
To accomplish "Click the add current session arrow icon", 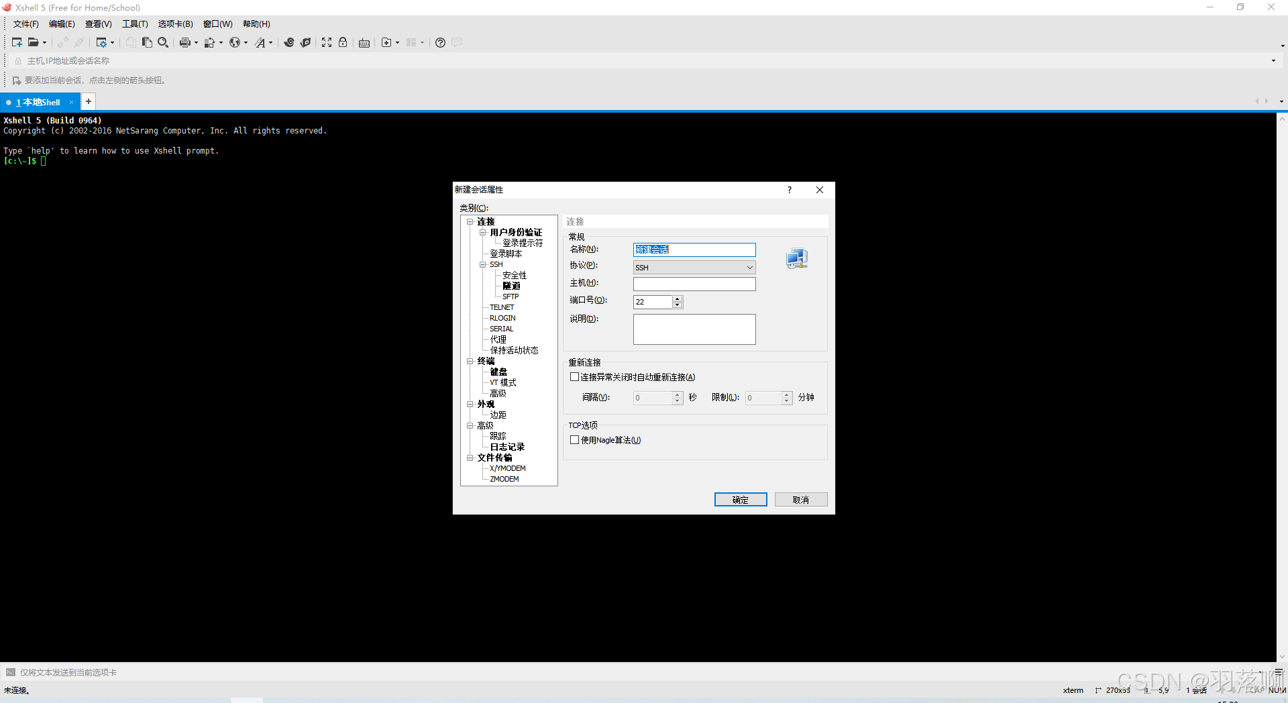I will (x=17, y=80).
